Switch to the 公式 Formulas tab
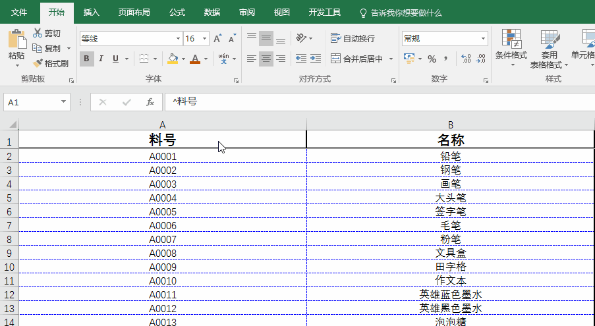The image size is (595, 326). click(x=177, y=13)
